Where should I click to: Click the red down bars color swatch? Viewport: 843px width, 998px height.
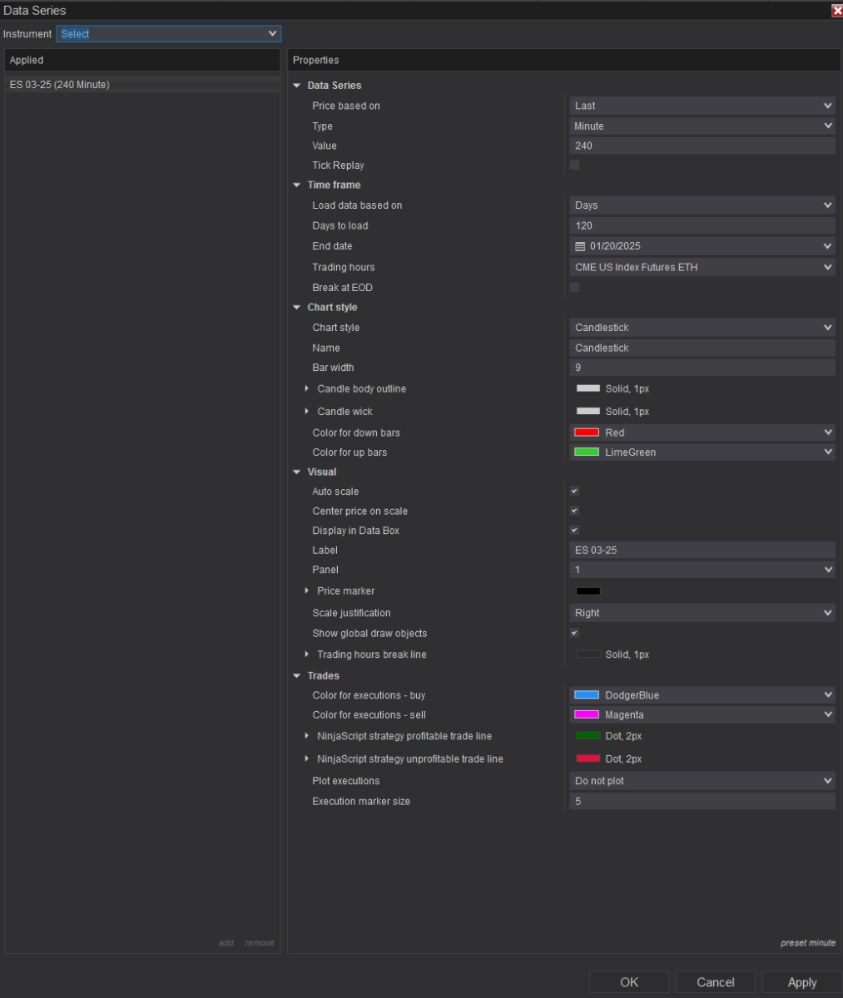click(587, 432)
